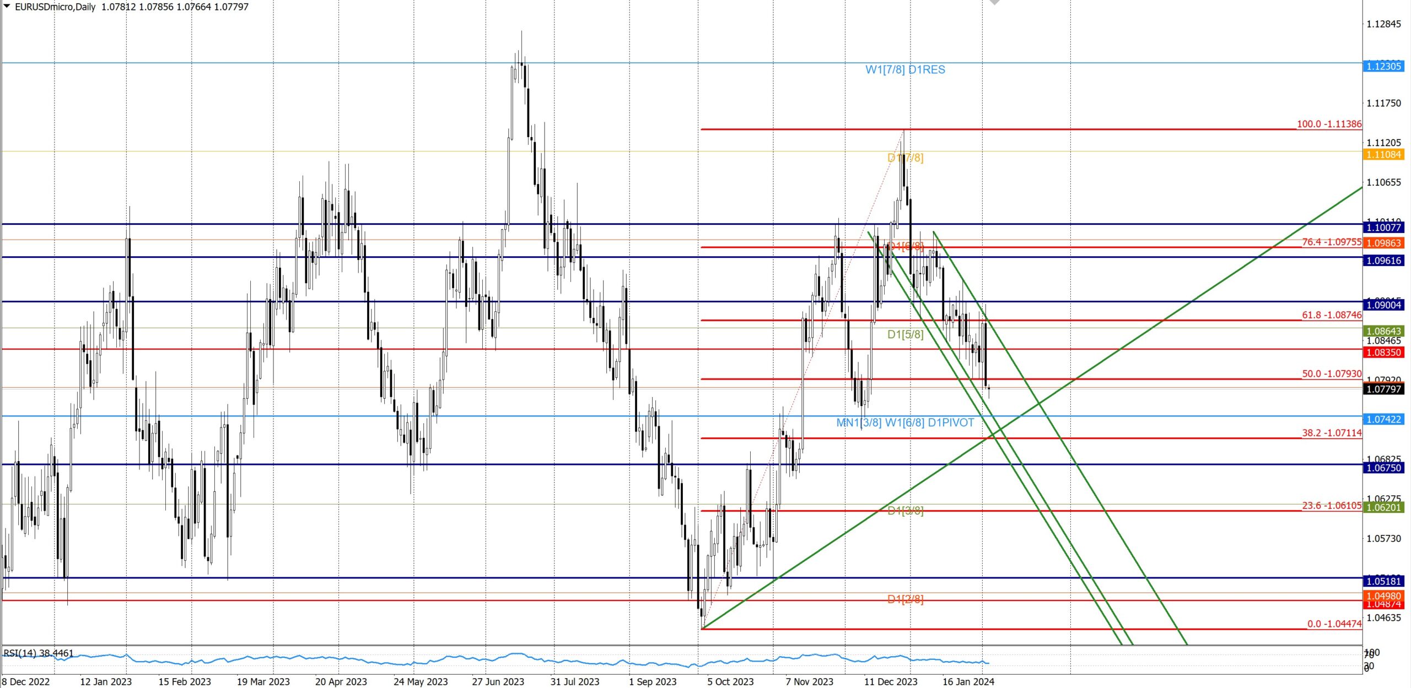Click the navy 1.10077 price tag

point(1383,227)
